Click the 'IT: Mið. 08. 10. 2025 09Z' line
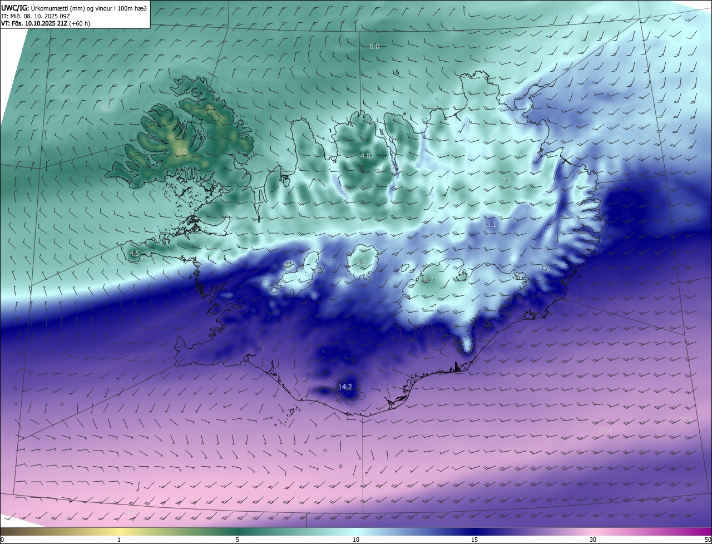The height and width of the screenshot is (544, 712). [36, 16]
